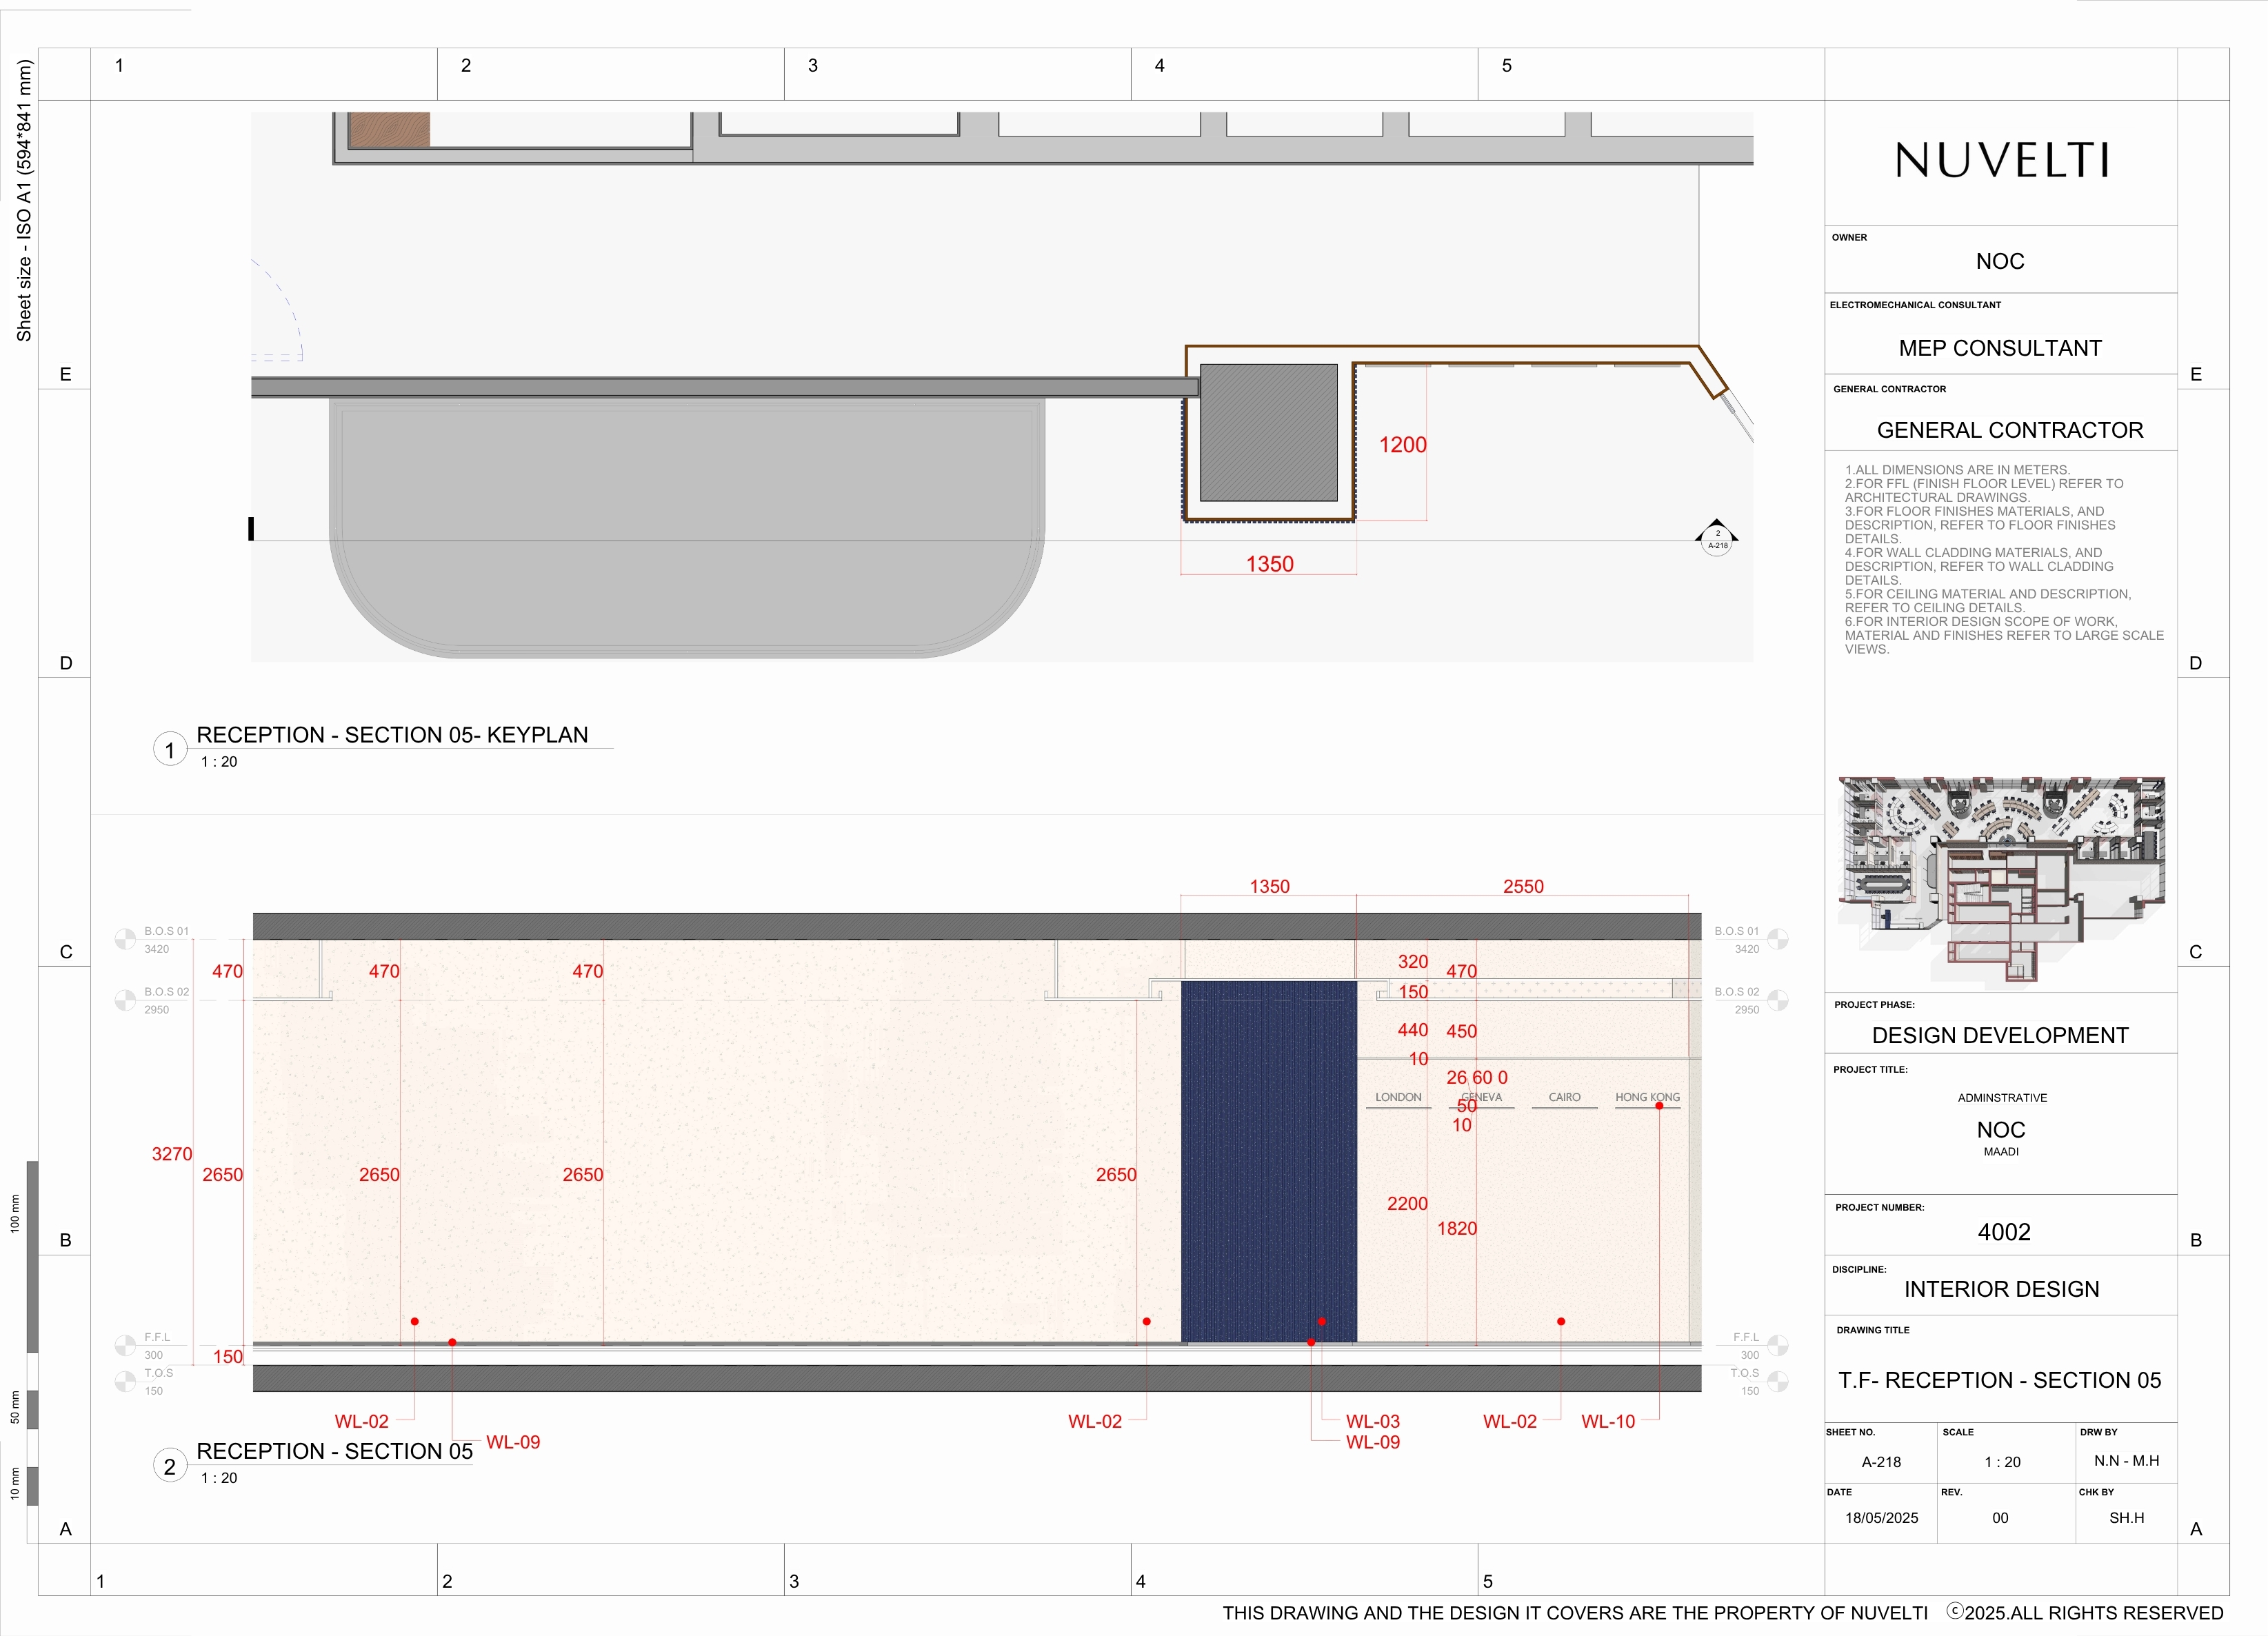Click the revision field showing 00
Image resolution: width=2268 pixels, height=1636 pixels.
tap(1999, 1518)
